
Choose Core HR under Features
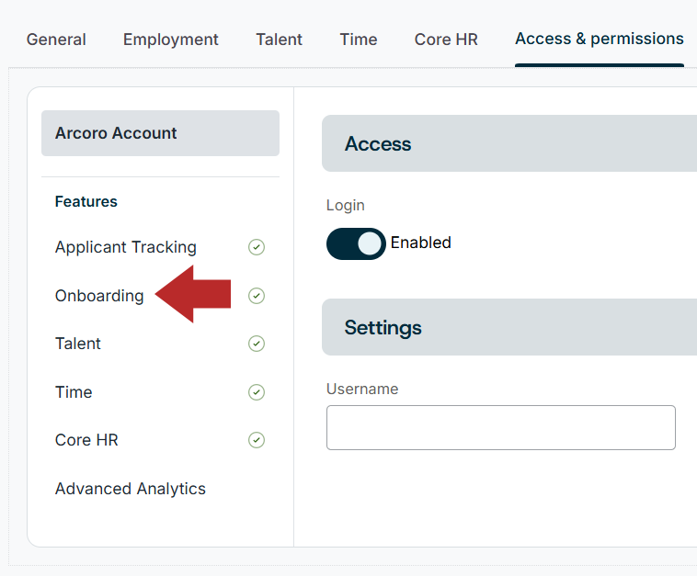86,440
